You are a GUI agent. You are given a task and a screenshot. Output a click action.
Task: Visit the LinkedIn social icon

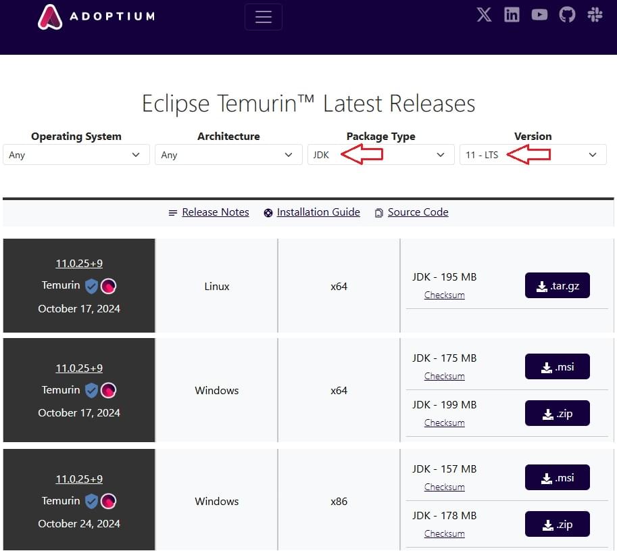pyautogui.click(x=512, y=15)
